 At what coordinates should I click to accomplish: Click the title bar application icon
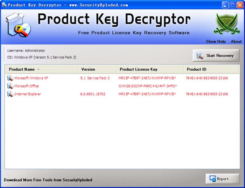pos(4,5)
